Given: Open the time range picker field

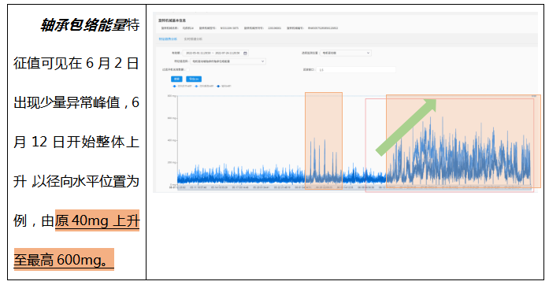Looking at the screenshot, I should [215, 54].
